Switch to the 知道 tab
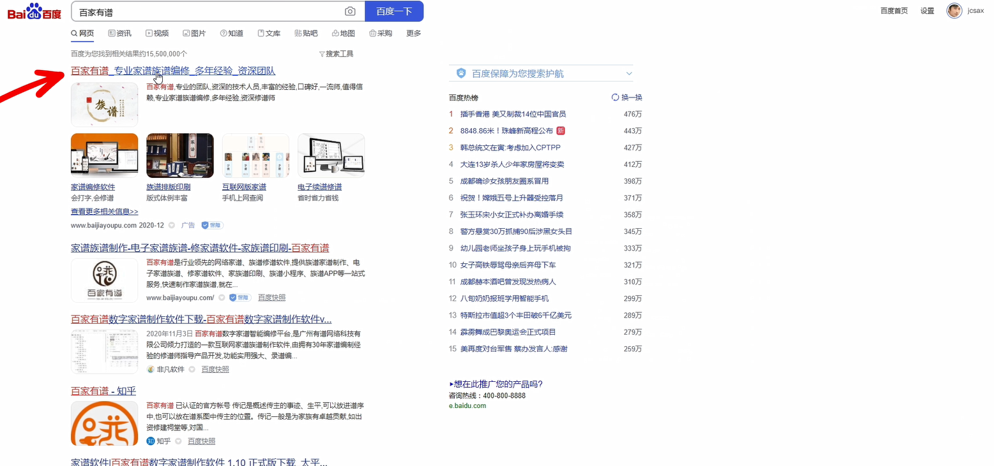The width and height of the screenshot is (995, 466). click(x=231, y=33)
